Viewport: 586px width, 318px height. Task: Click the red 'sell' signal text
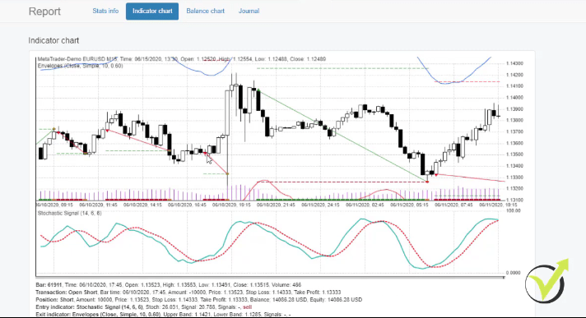click(x=248, y=307)
